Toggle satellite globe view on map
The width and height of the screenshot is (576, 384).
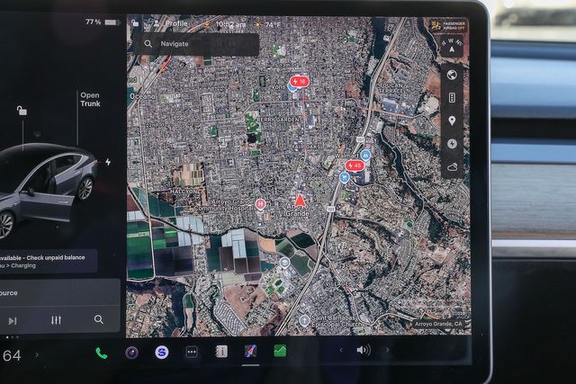[452, 75]
